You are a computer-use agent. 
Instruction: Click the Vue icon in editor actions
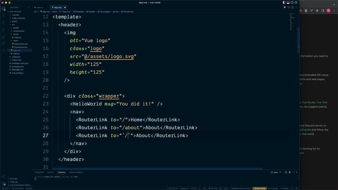[288, 7]
